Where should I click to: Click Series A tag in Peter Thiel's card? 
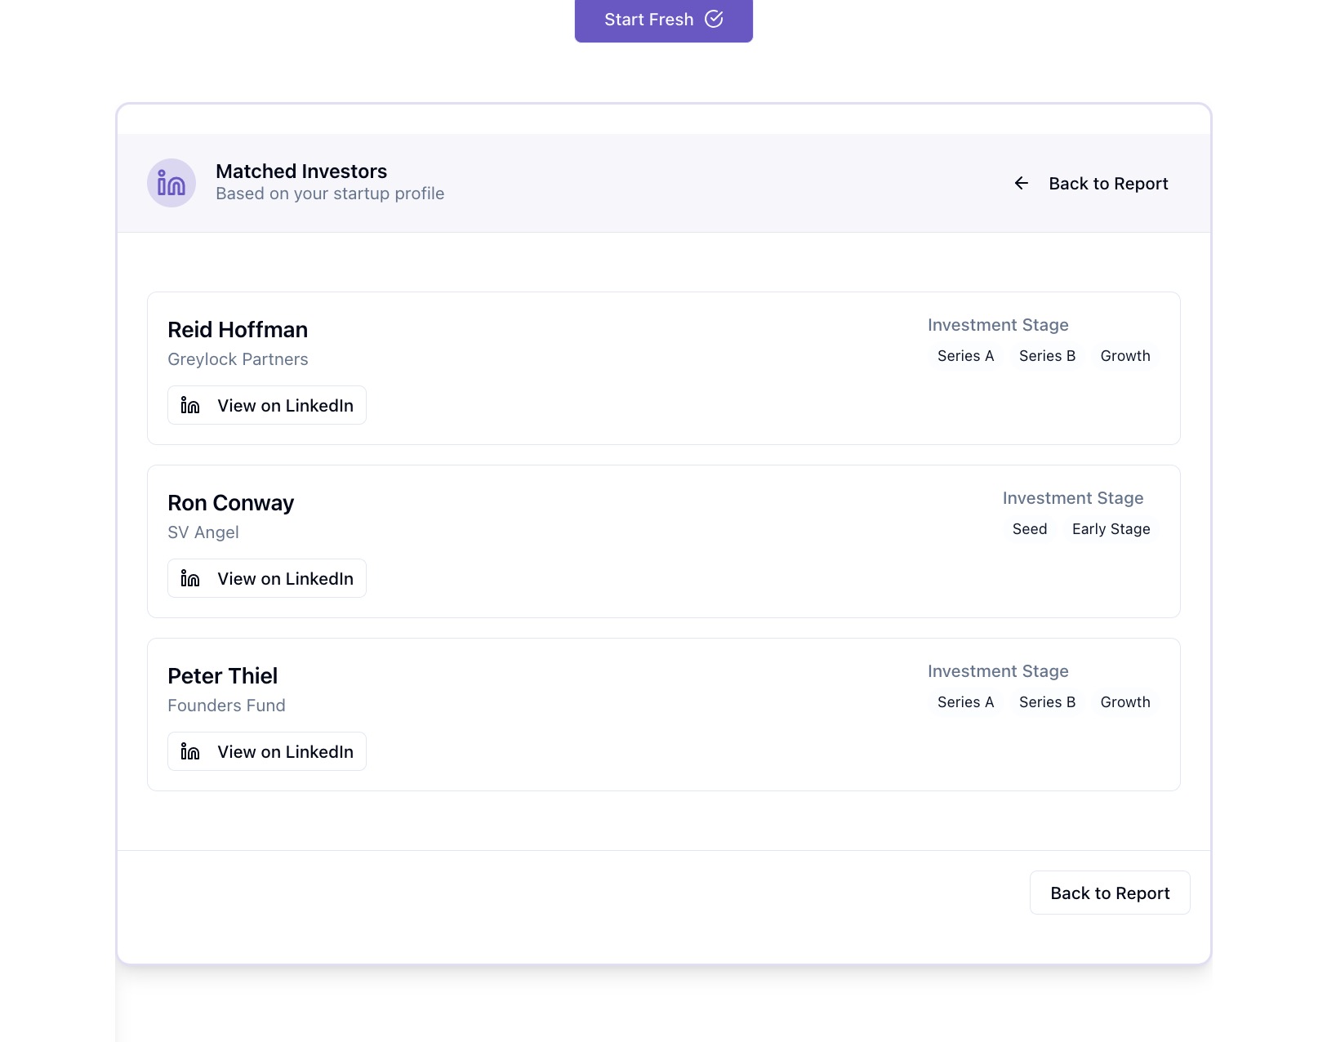pos(965,702)
